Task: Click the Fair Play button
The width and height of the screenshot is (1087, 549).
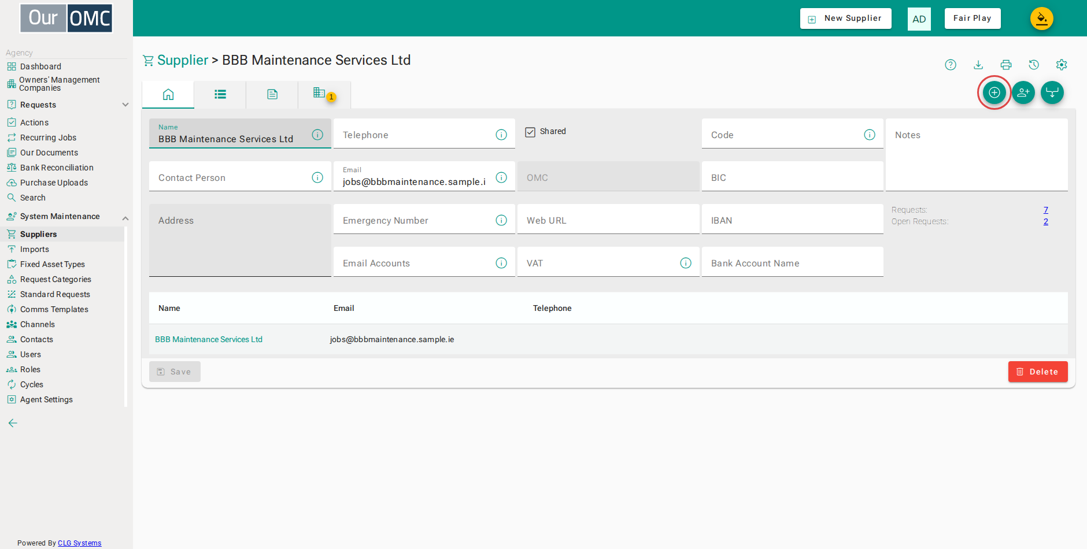Action: click(973, 18)
